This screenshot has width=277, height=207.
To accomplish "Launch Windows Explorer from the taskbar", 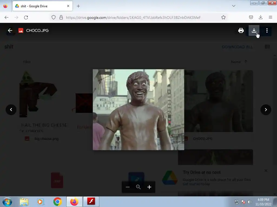I will coord(24,202).
